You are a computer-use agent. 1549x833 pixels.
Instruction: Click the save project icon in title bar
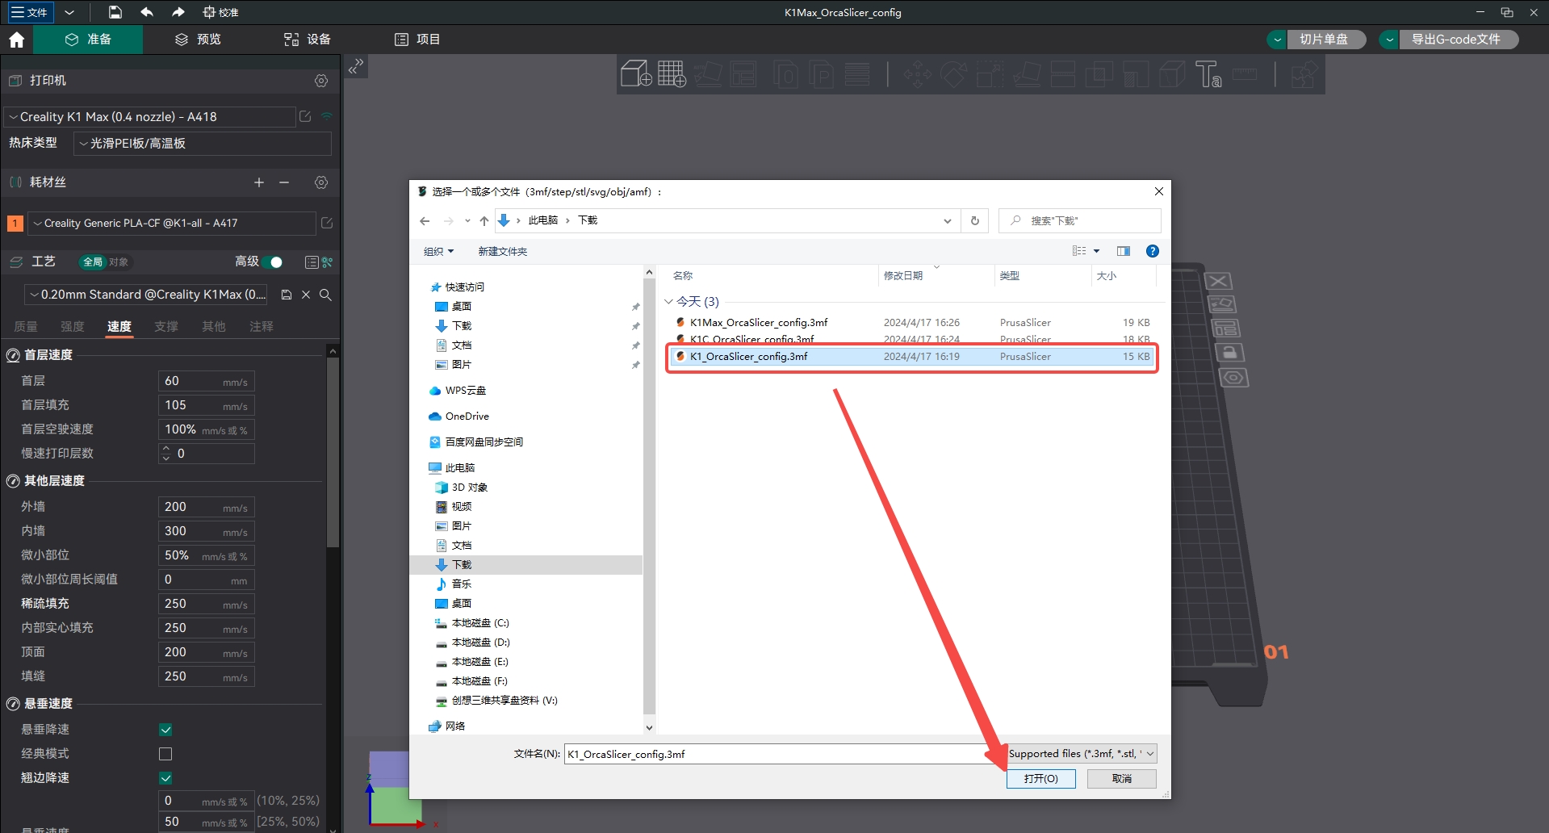(115, 12)
